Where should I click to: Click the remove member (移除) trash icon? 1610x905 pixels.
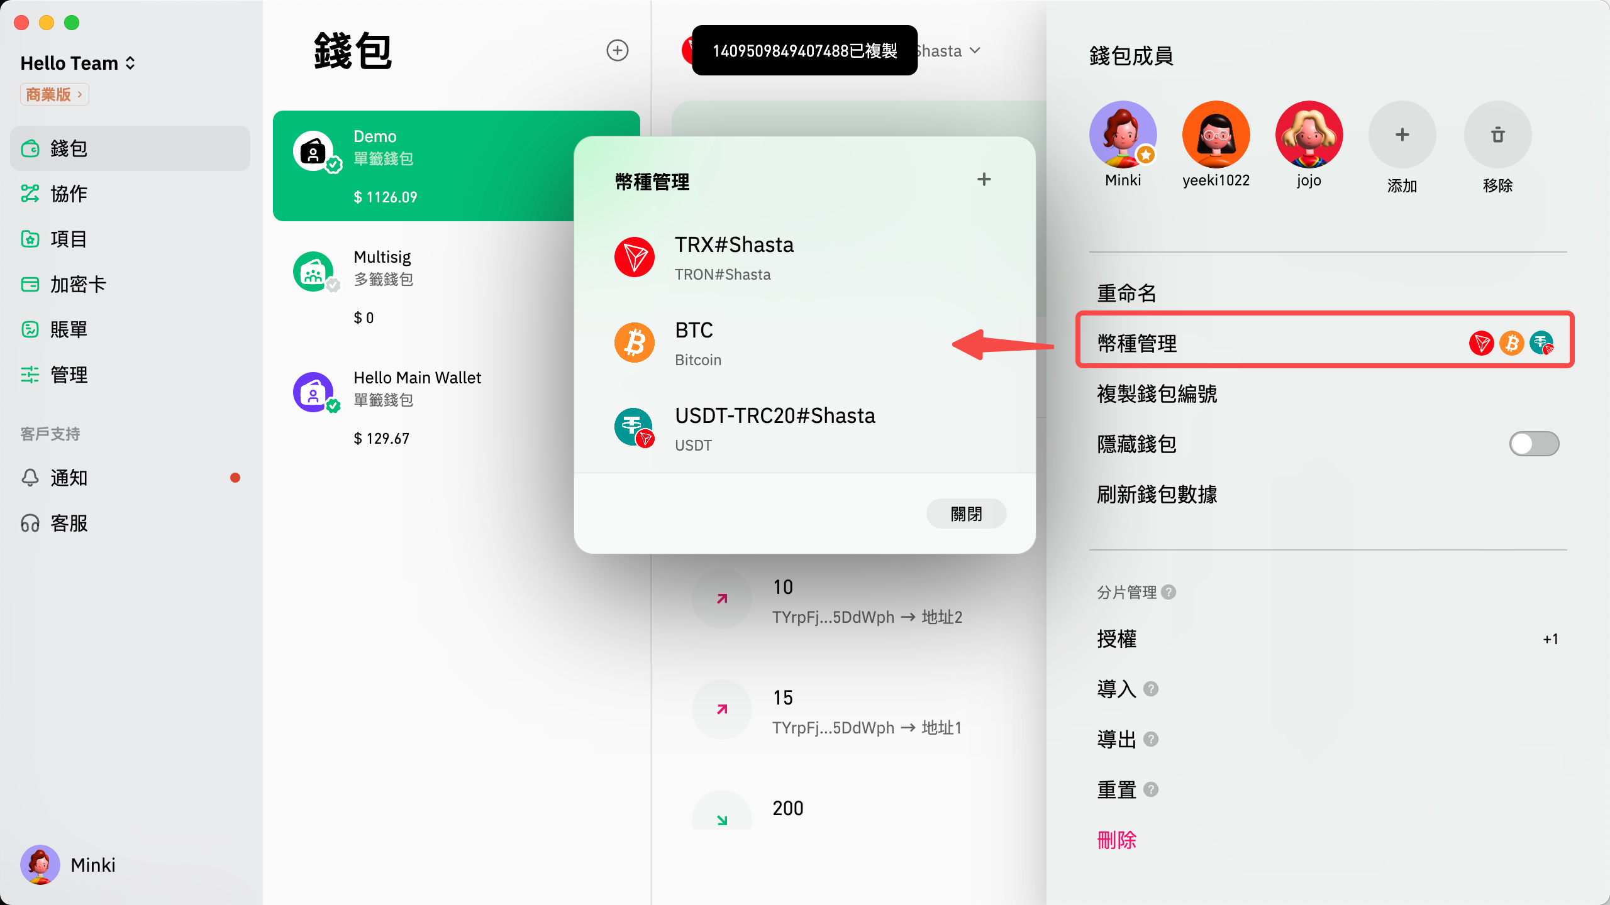pyautogui.click(x=1497, y=134)
